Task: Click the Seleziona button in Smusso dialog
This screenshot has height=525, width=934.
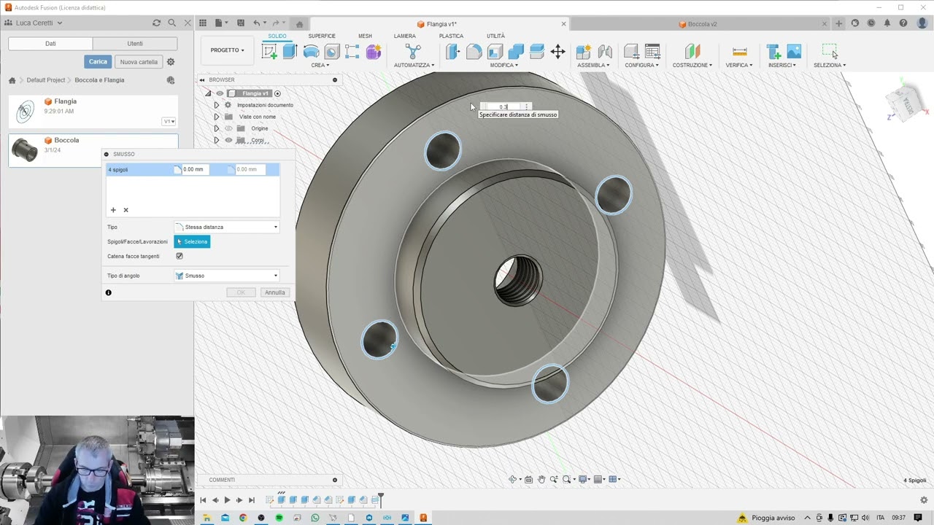Action: (x=192, y=241)
